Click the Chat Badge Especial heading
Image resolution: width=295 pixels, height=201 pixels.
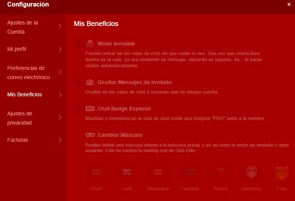coord(124,109)
